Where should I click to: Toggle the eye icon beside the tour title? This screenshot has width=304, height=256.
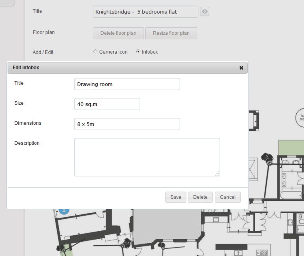coord(204,12)
